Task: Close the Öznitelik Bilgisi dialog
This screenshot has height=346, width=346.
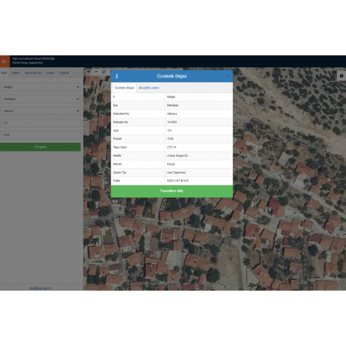Action: (x=228, y=76)
